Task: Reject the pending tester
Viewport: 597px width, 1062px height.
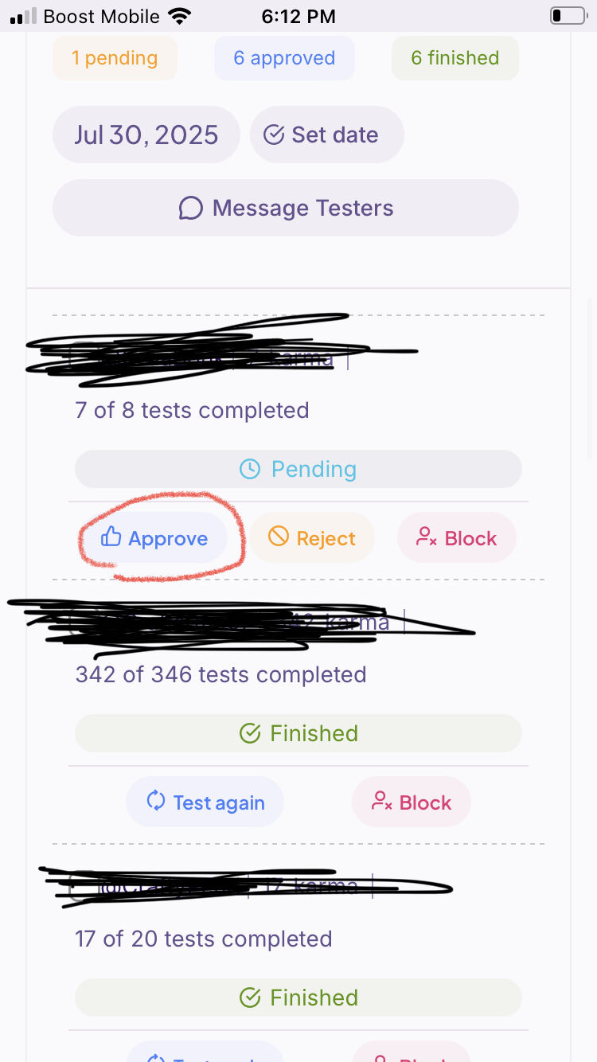Action: tap(312, 537)
